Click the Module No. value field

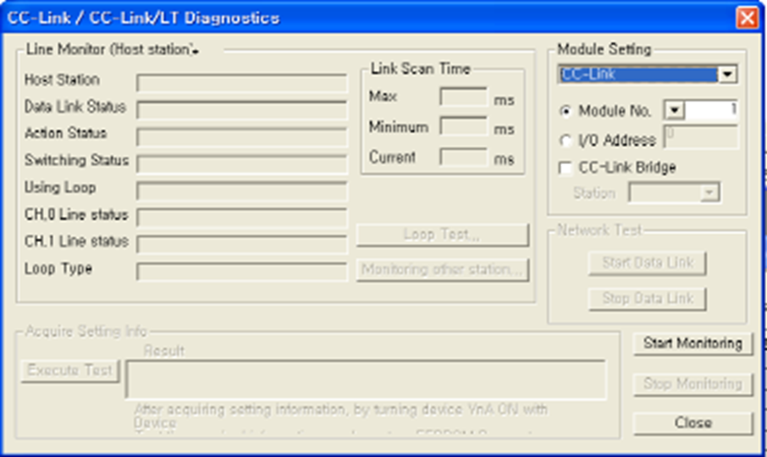711,111
